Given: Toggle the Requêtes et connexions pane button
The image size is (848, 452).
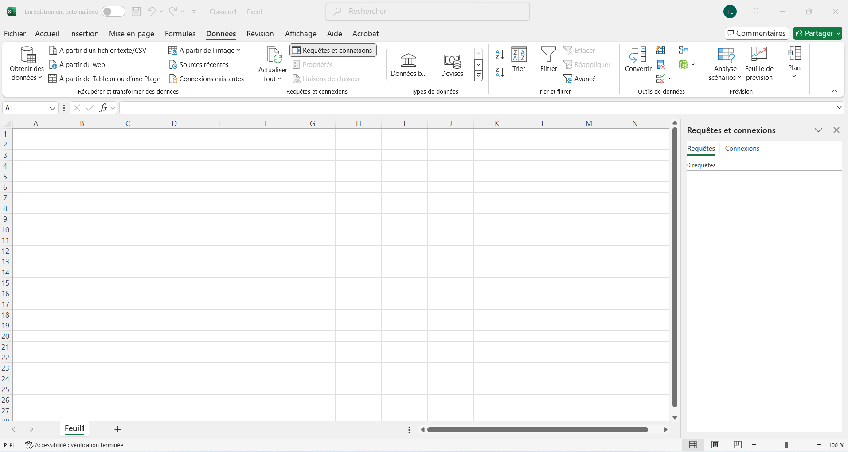Looking at the screenshot, I should coord(333,51).
